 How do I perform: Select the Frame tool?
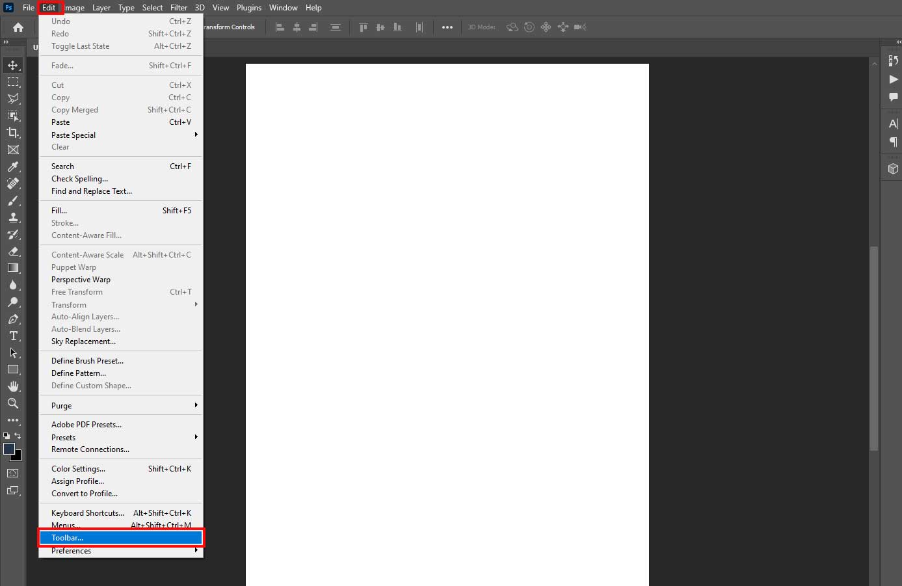(12, 150)
